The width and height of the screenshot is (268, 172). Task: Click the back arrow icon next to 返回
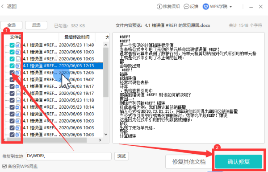[2, 7]
